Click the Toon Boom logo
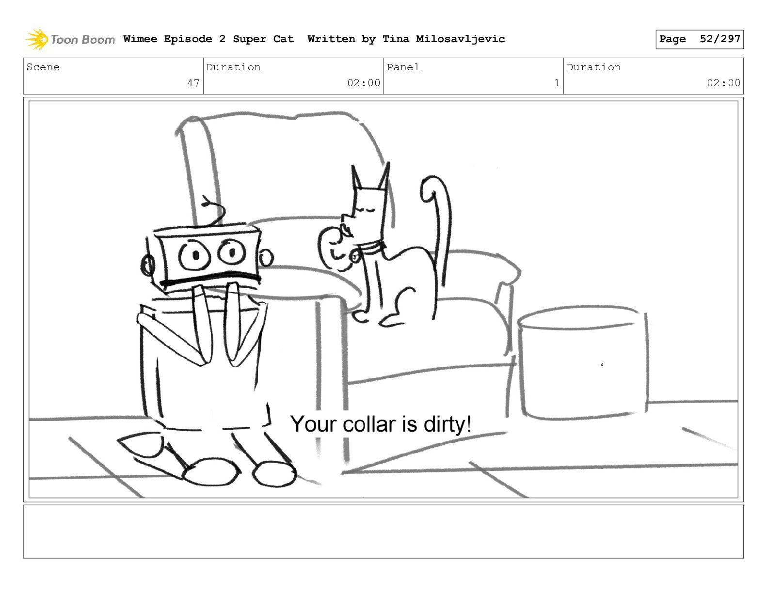 pyautogui.click(x=70, y=39)
